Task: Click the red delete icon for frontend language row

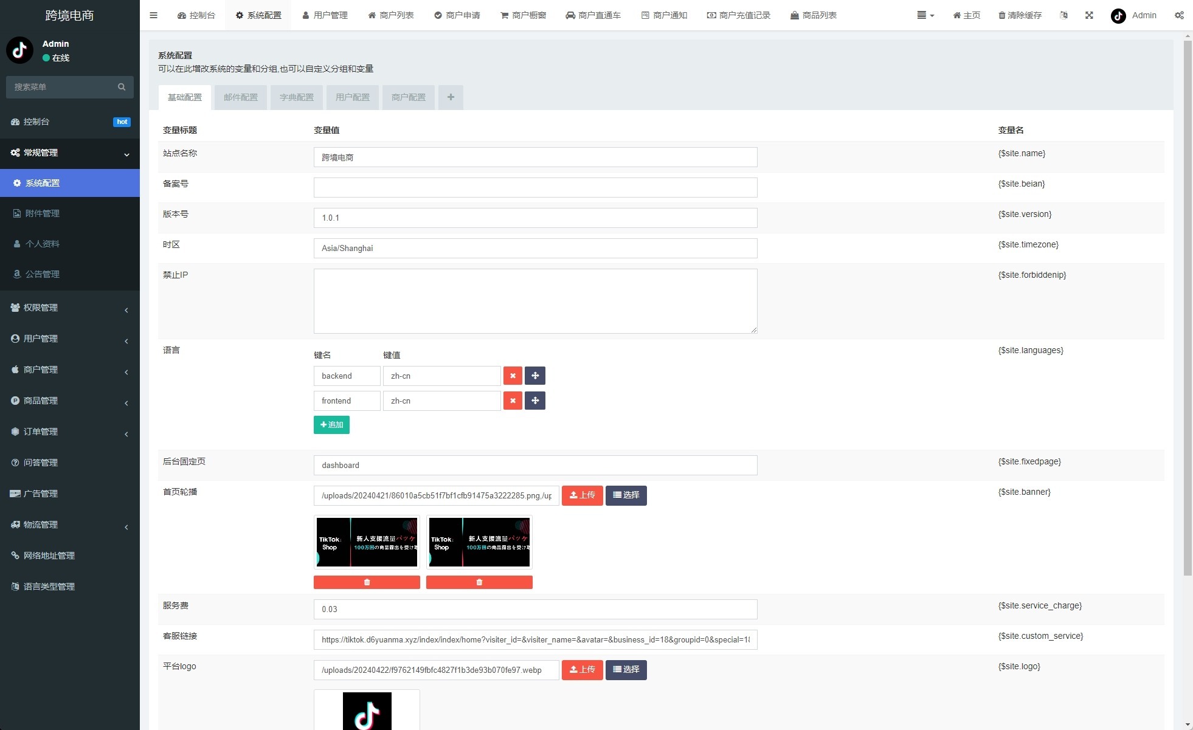Action: [511, 401]
